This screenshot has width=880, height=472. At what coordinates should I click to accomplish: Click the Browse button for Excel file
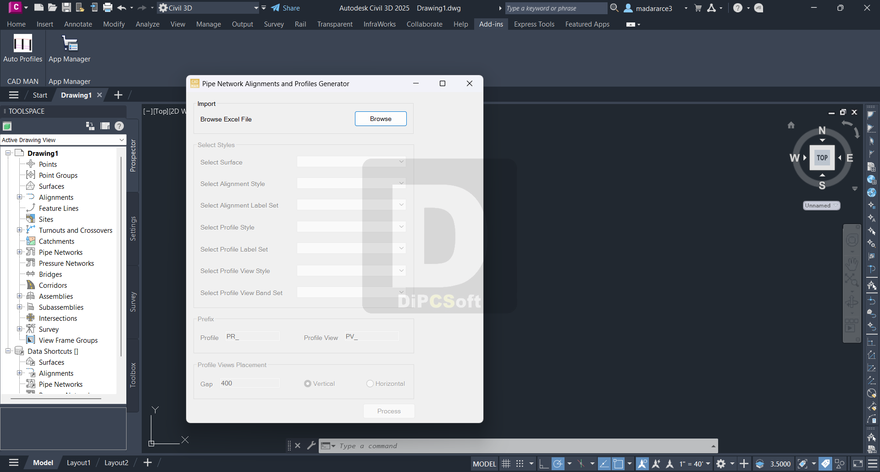[381, 119]
